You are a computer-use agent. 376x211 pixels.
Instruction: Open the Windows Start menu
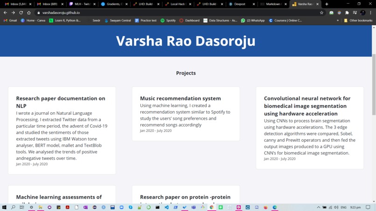tap(4, 207)
